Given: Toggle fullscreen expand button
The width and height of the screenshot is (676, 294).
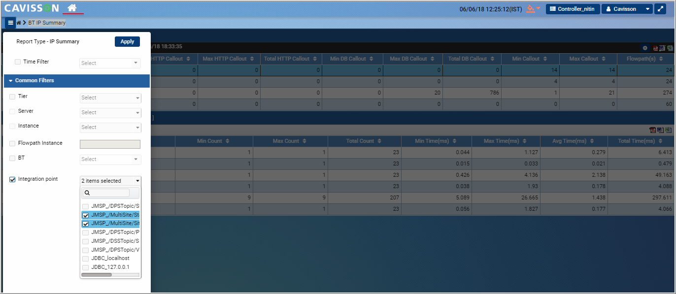Looking at the screenshot, I should (x=661, y=9).
